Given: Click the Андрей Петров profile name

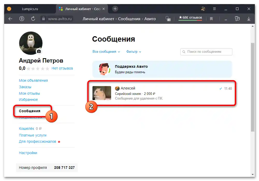Looking at the screenshot, I should coord(41,61).
